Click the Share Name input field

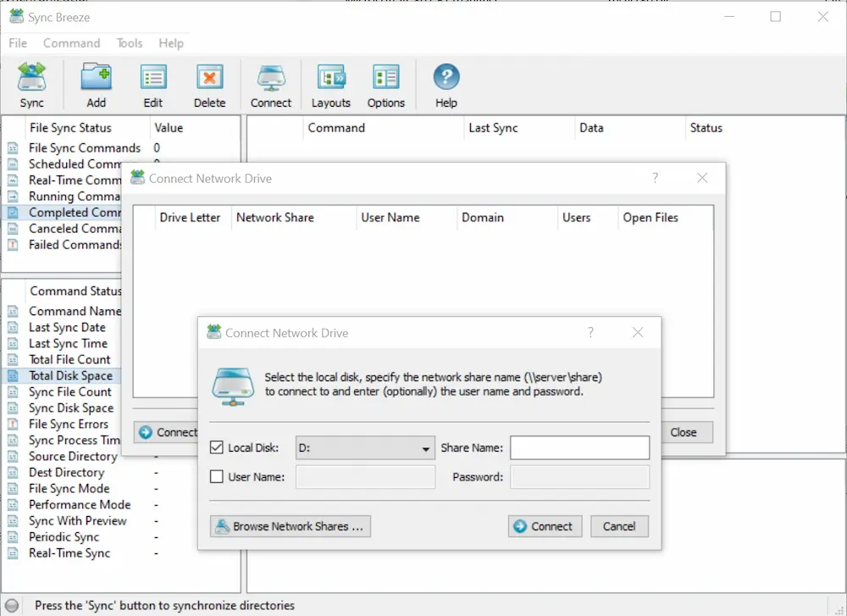tap(579, 448)
